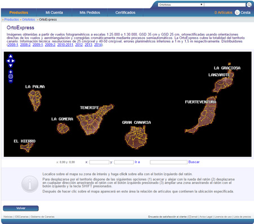Go to Ortofotos breadcrumb link
Image resolution: width=254 pixels, height=224 pixels.
[28, 20]
